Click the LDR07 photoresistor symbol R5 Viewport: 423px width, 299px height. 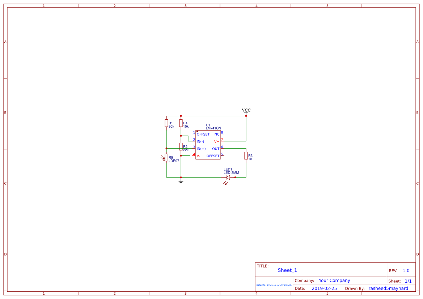click(166, 157)
